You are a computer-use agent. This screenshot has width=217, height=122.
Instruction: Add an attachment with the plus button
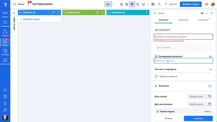(210, 86)
